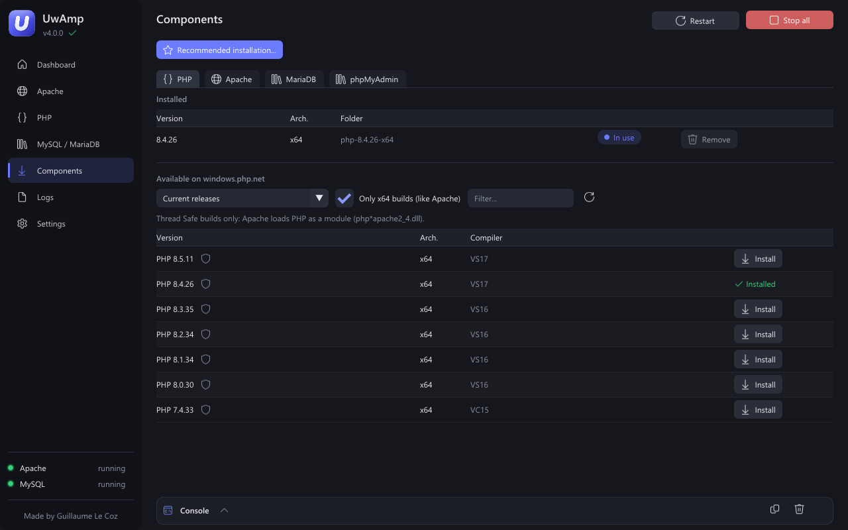Open MySQL / MariaDB in the sidebar
The width and height of the screenshot is (848, 530).
tap(71, 144)
